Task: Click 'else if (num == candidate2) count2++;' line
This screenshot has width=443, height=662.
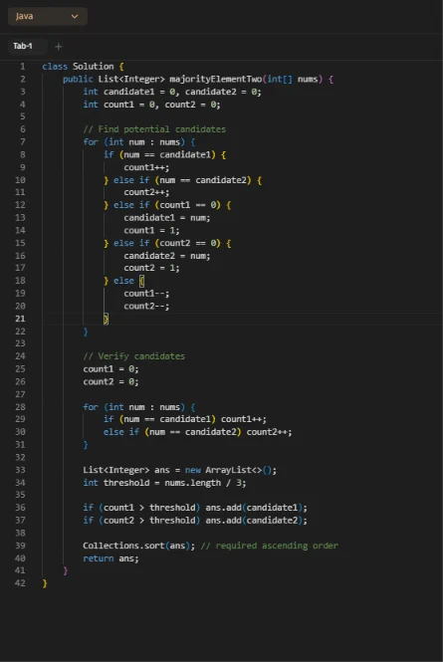Action: 198,431
